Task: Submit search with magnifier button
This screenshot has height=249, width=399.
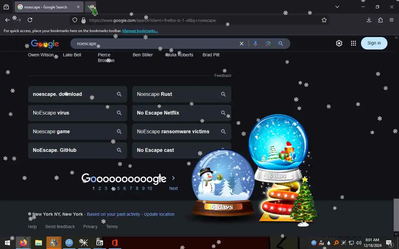Action: [x=281, y=44]
